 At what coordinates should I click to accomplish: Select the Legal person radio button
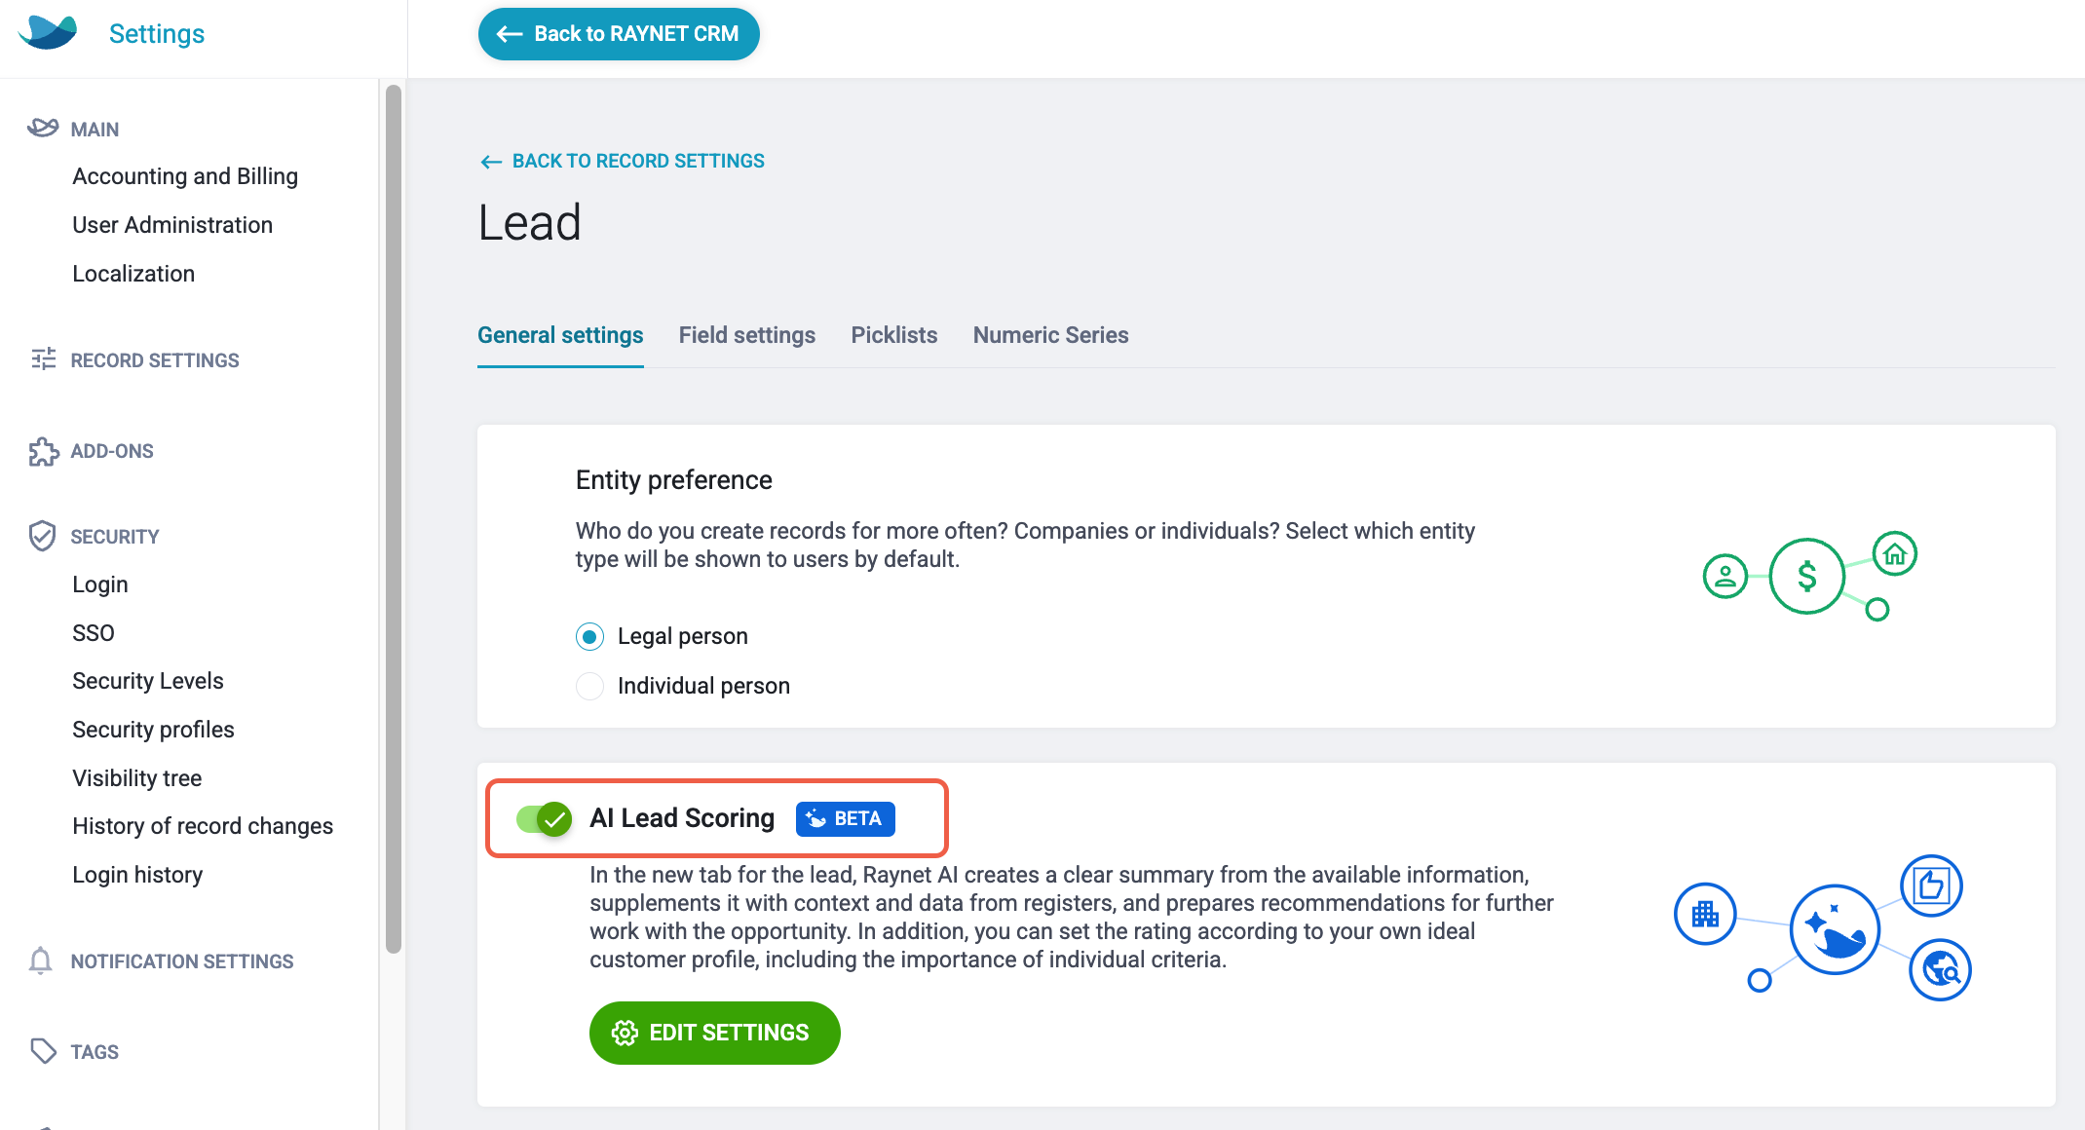pyautogui.click(x=589, y=636)
